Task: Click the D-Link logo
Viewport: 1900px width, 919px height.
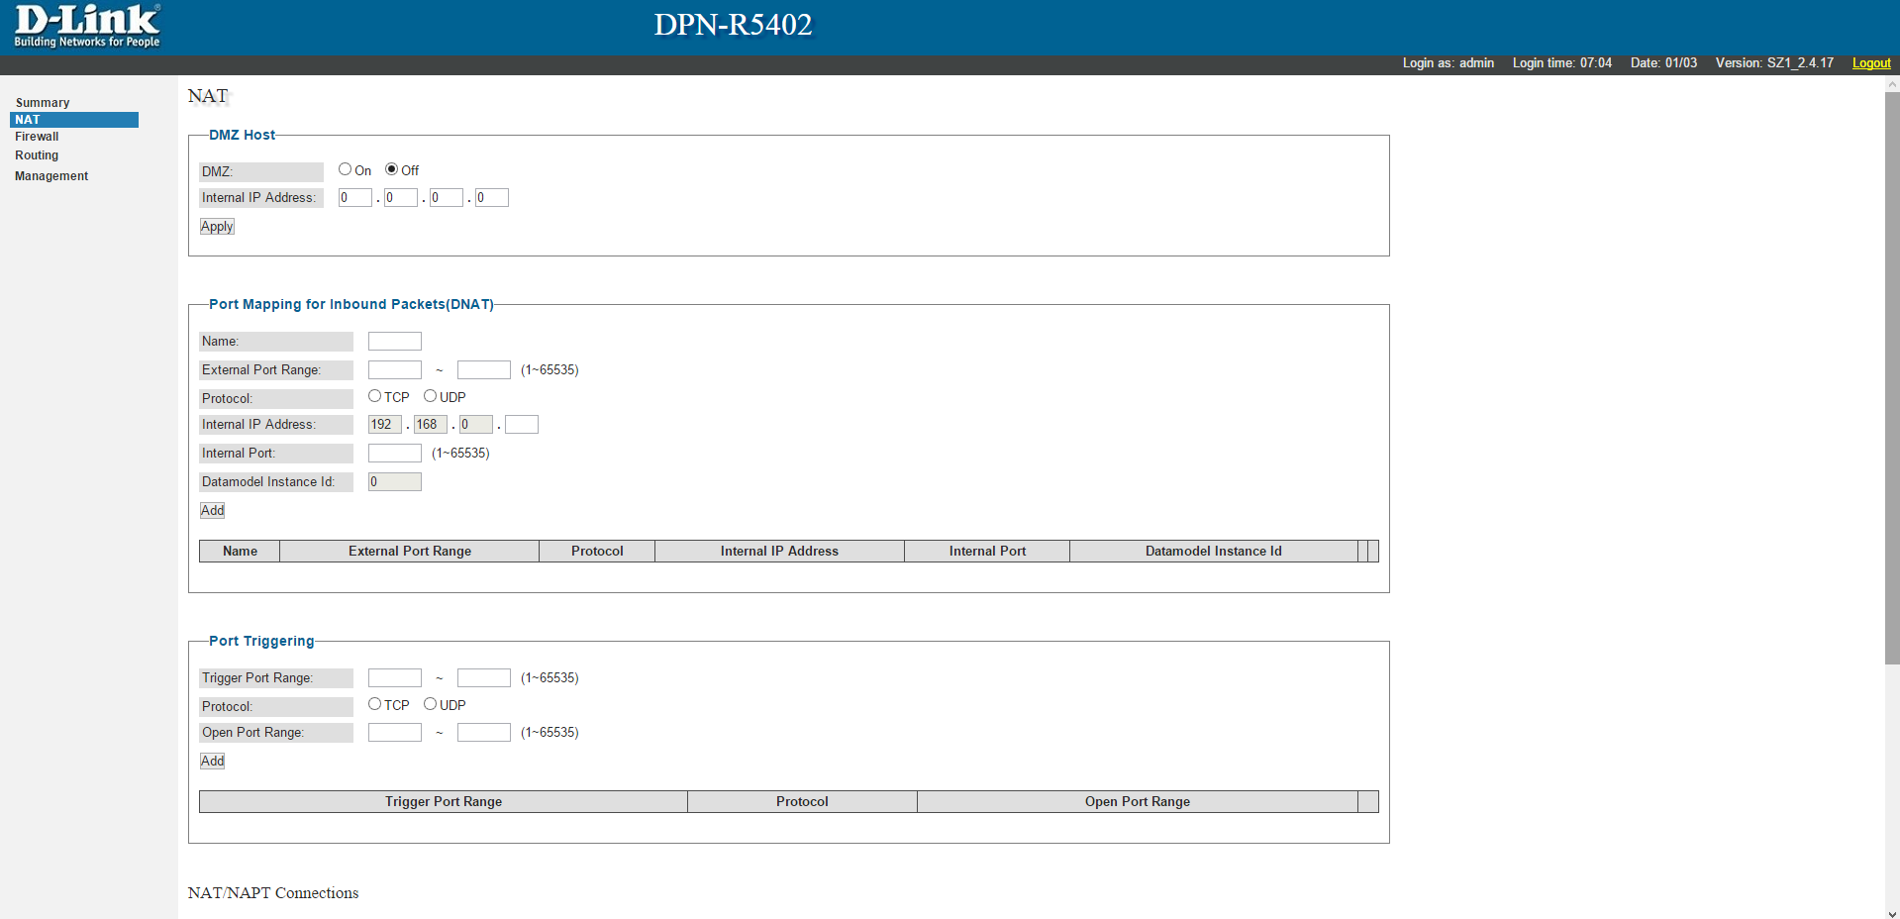Action: click(x=87, y=26)
